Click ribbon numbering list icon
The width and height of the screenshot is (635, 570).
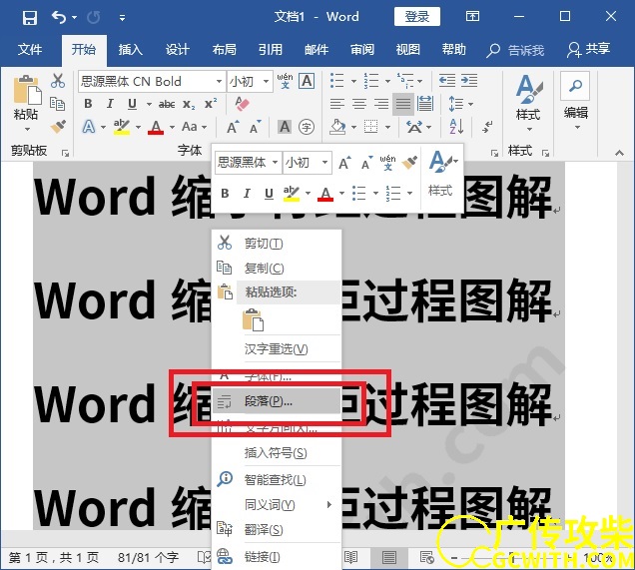[371, 81]
